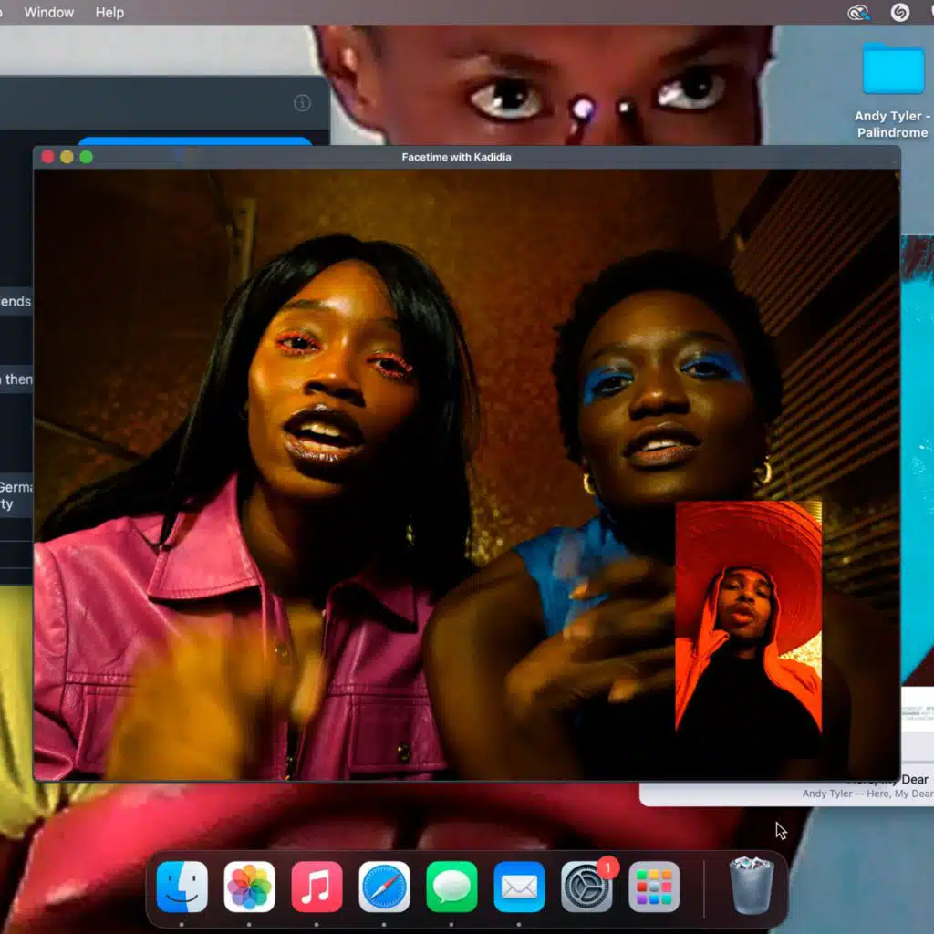Click the Shazam menu bar icon
The height and width of the screenshot is (934, 934).
pos(899,12)
